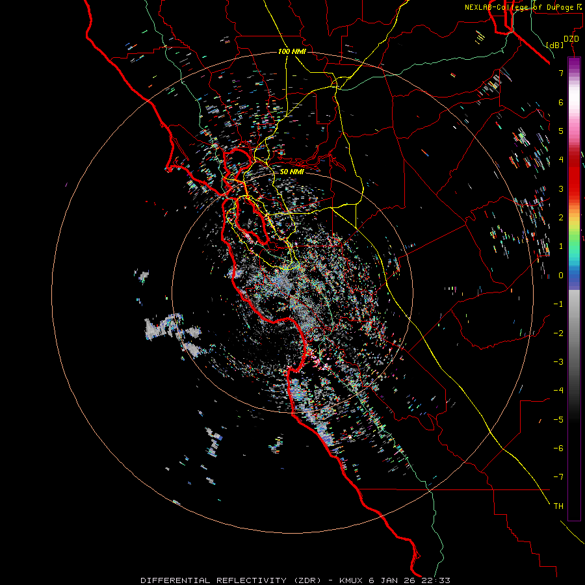Click the "22:33" timestamp in the caption

(x=435, y=580)
